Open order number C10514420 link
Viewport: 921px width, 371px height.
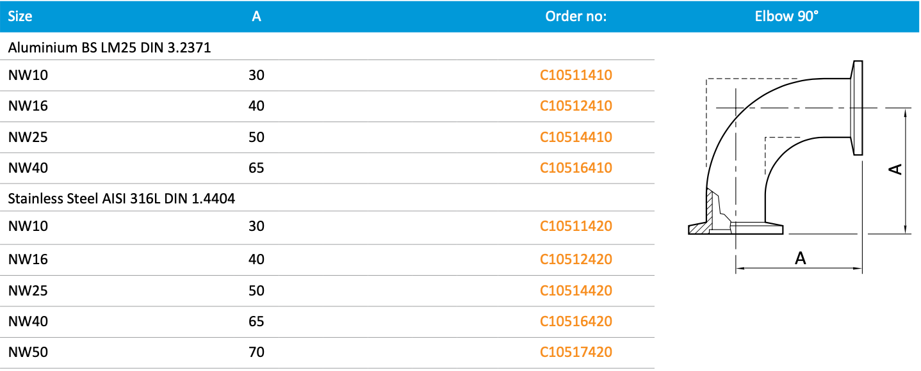pos(576,291)
